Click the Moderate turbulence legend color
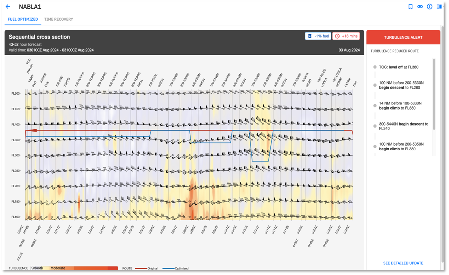This screenshot has width=449, height=275. pyautogui.click(x=58, y=268)
